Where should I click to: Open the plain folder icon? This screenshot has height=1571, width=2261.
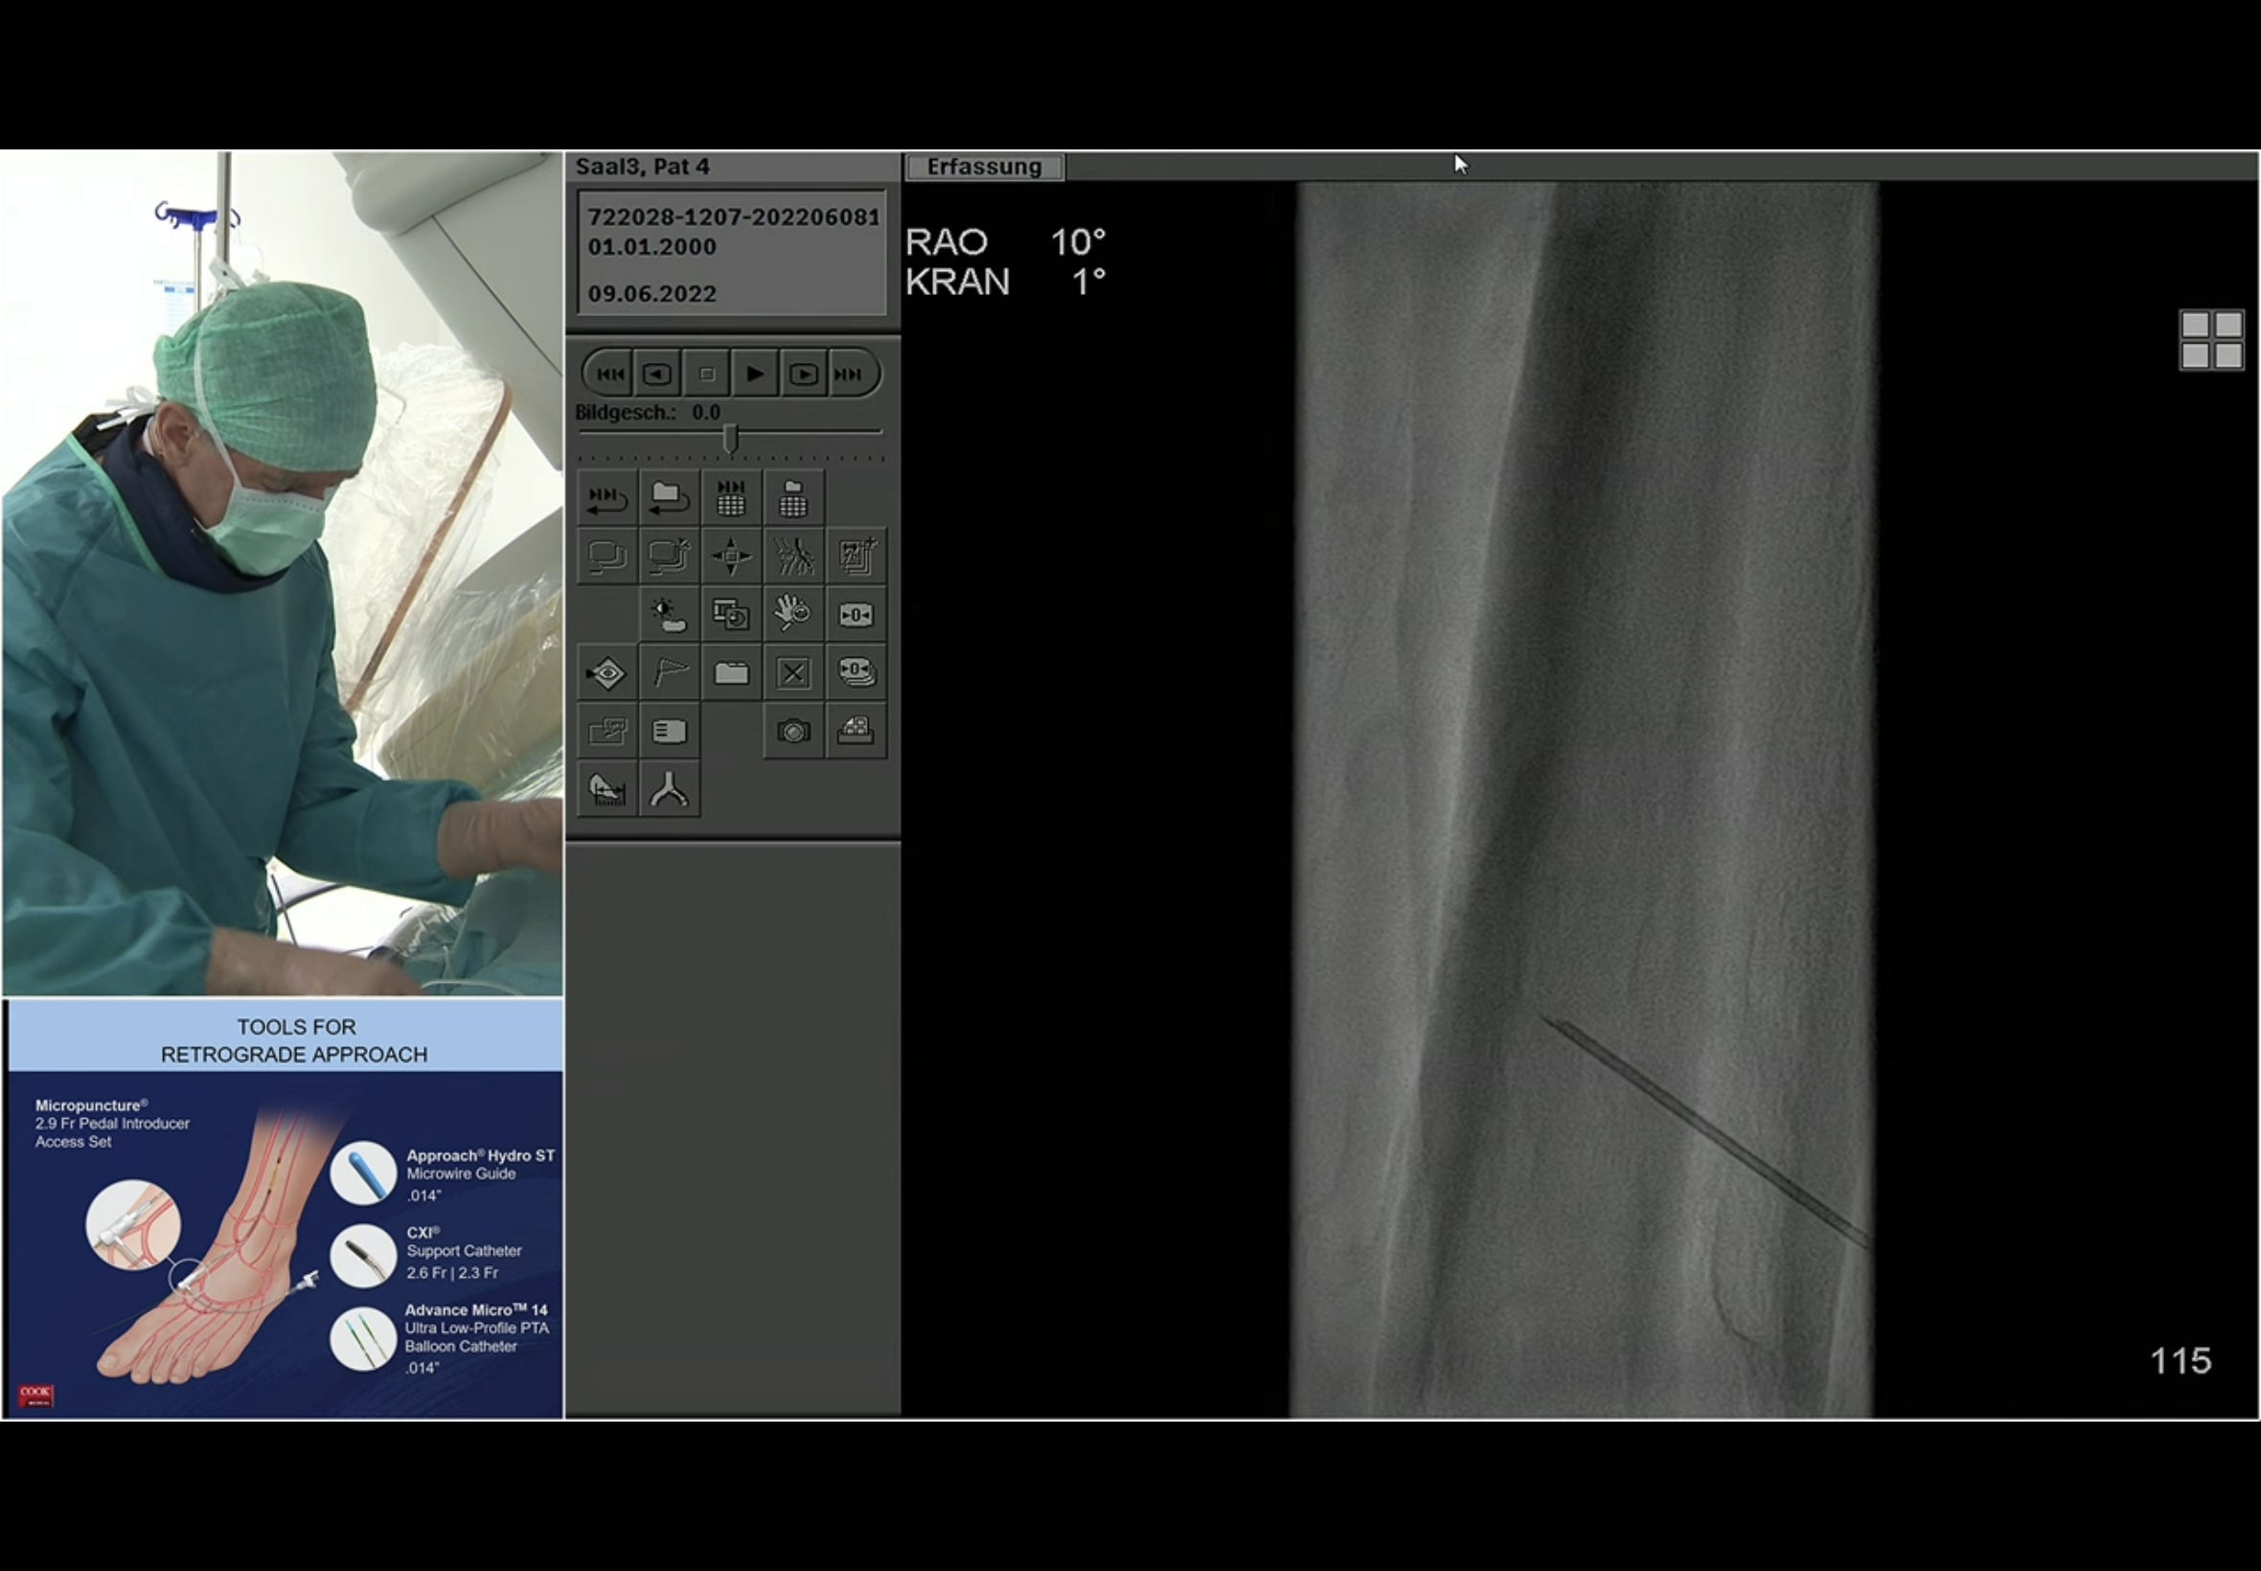tap(731, 673)
